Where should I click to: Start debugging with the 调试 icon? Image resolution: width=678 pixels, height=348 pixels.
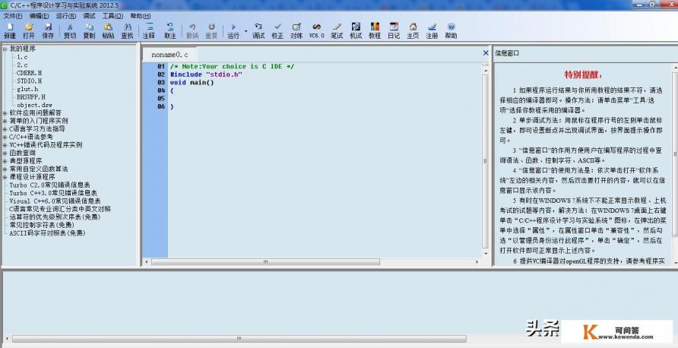258,30
